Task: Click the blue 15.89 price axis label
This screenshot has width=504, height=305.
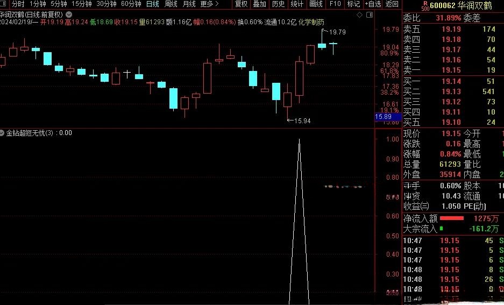Action: click(387, 117)
